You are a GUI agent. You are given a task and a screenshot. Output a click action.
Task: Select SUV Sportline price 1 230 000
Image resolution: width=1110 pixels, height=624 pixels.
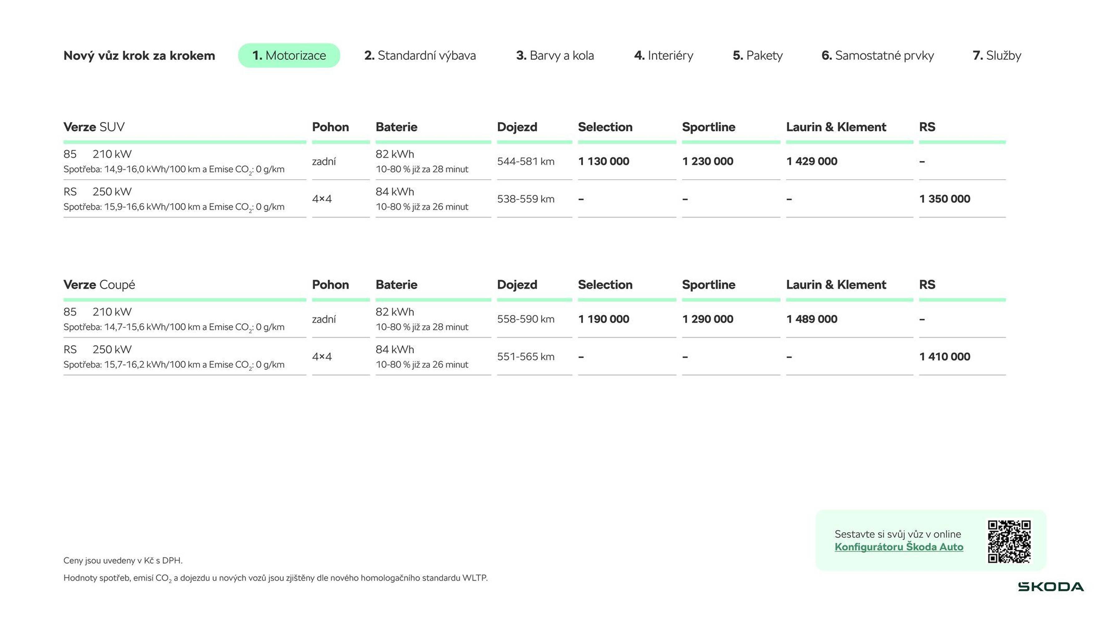708,162
